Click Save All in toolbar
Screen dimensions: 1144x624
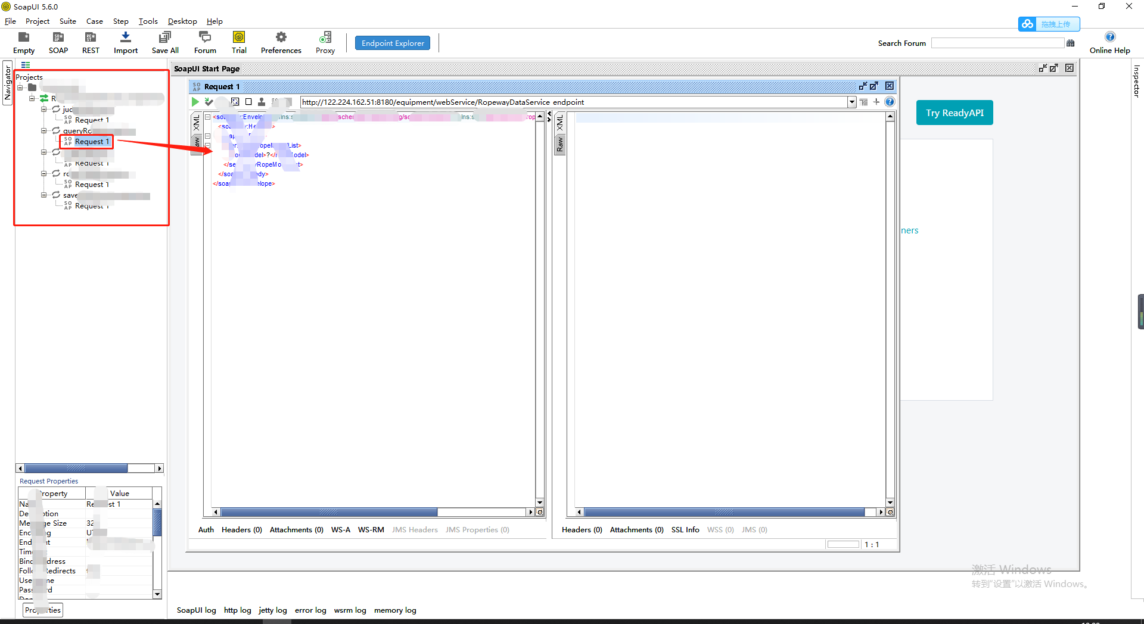165,42
